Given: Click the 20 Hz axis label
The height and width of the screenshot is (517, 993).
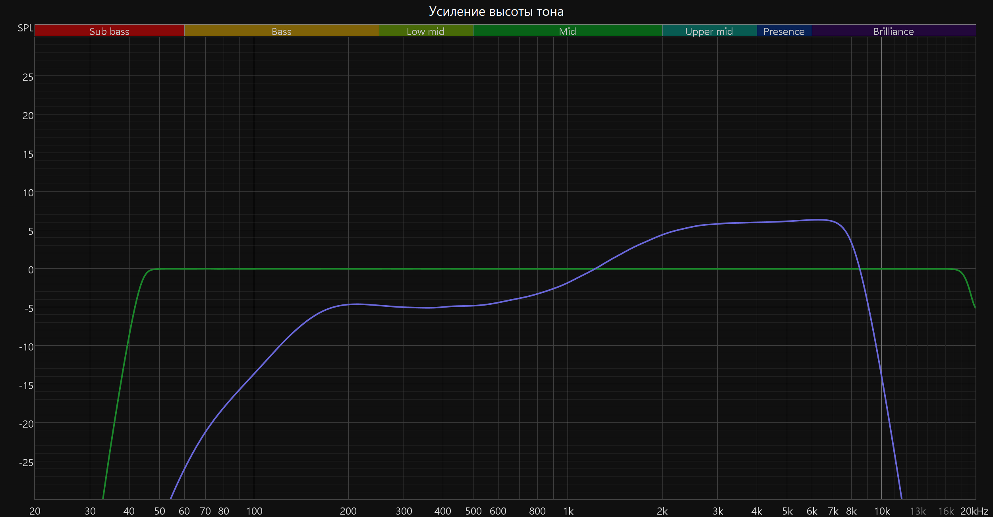Looking at the screenshot, I should click(x=35, y=511).
